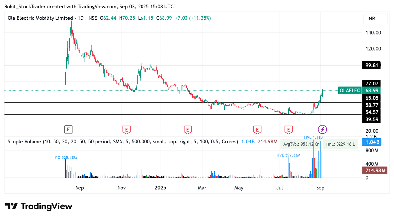Click the purple lightning bolt event marker

tap(323, 129)
